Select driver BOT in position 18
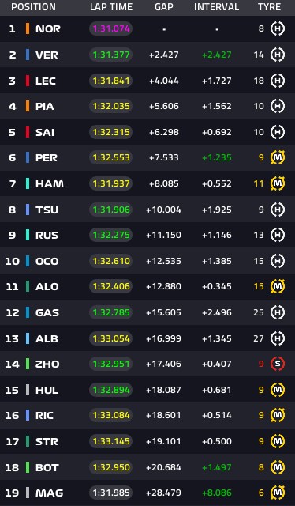 [x=47, y=467]
